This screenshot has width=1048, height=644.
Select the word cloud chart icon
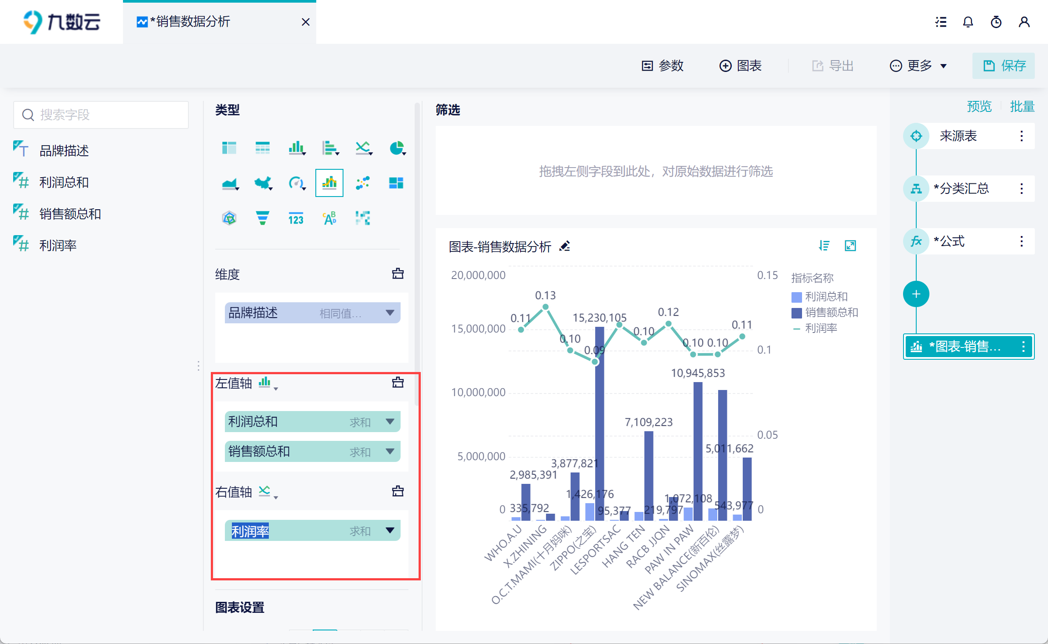(329, 218)
